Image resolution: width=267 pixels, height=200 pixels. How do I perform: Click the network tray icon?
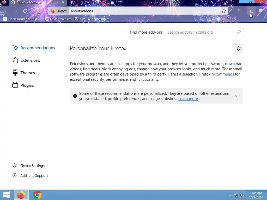pos(236,195)
